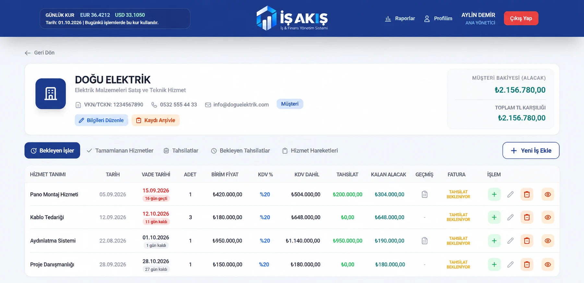Image resolution: width=584 pixels, height=283 pixels.
Task: Delete the Kablo Tedariği row
Action: (527, 217)
